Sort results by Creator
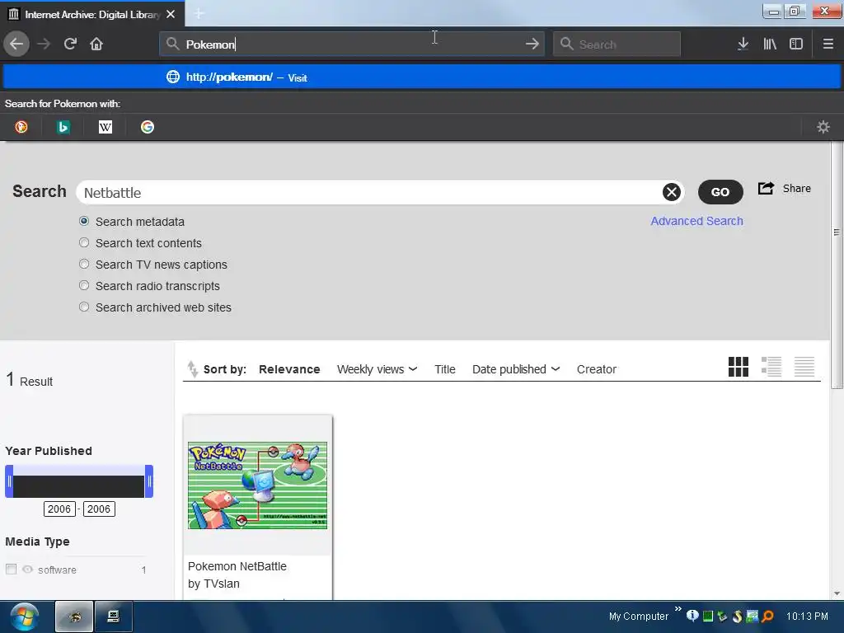 click(597, 369)
